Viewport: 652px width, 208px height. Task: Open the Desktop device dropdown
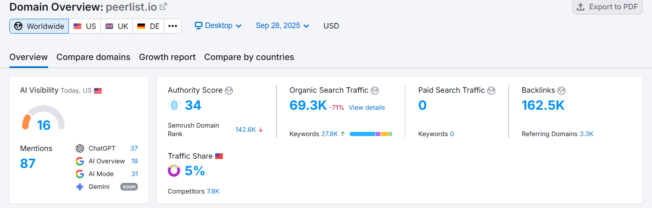pos(218,26)
